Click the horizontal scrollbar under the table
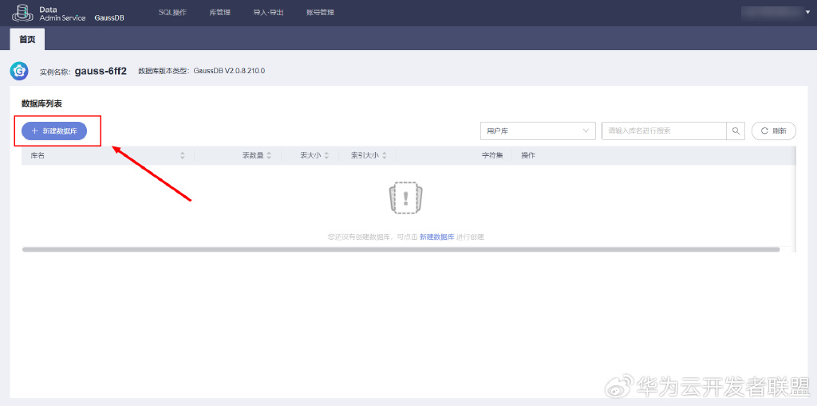The width and height of the screenshot is (817, 406). (401, 249)
